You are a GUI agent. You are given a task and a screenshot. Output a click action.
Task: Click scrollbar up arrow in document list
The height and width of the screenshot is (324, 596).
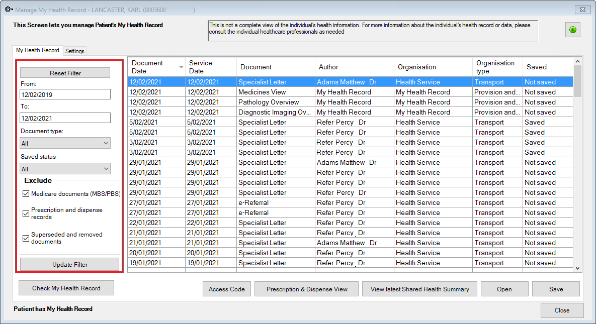pos(577,61)
